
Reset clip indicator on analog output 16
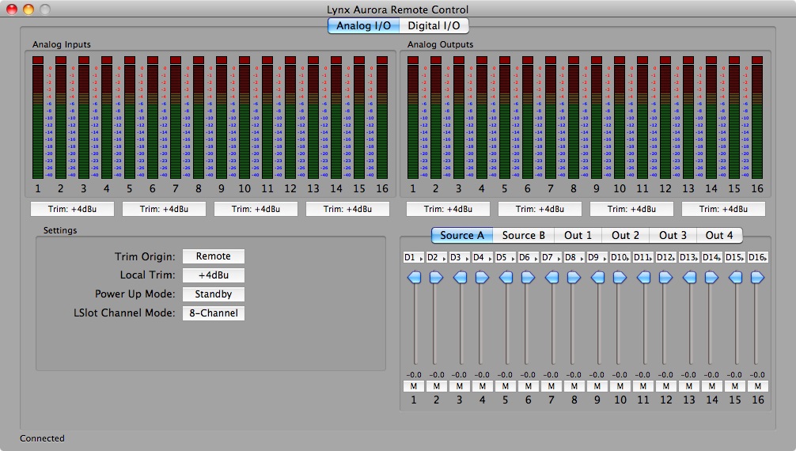click(757, 60)
